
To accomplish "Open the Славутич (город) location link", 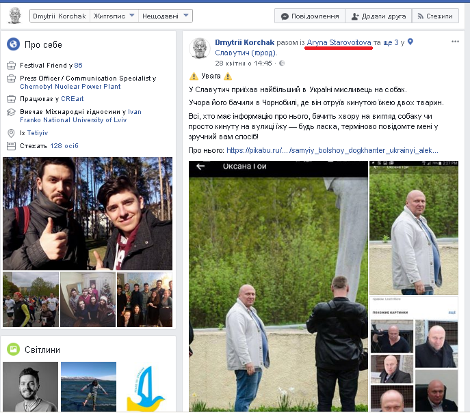I will (x=246, y=53).
